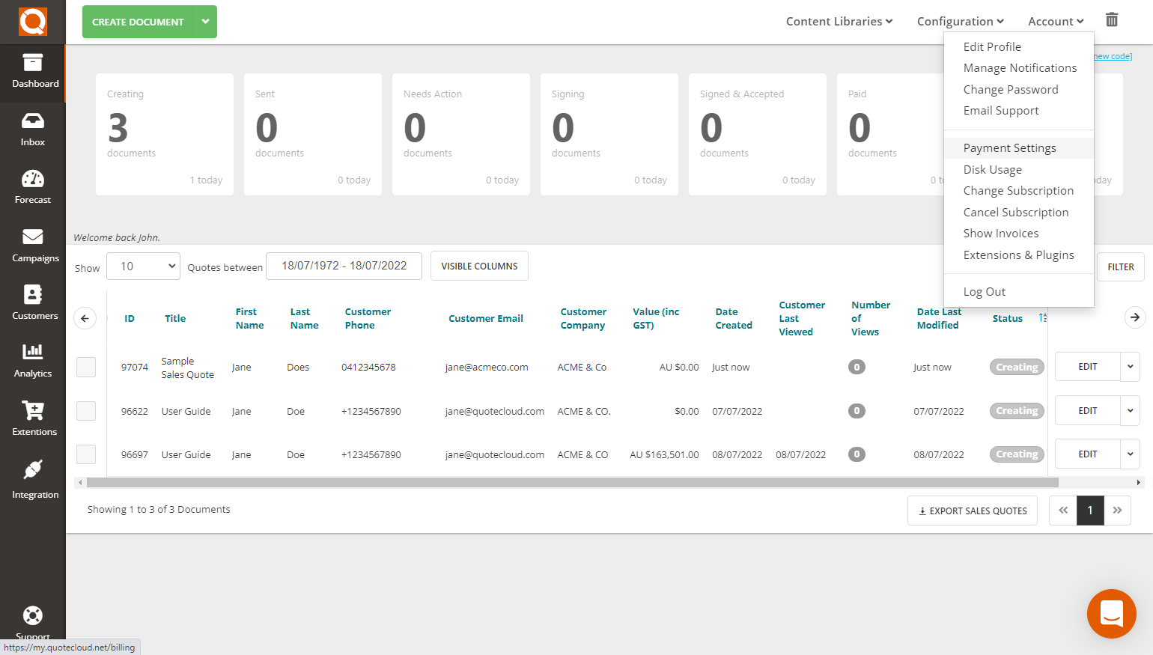This screenshot has width=1153, height=655.
Task: Select Payment Settings from the Account menu
Action: (1009, 147)
